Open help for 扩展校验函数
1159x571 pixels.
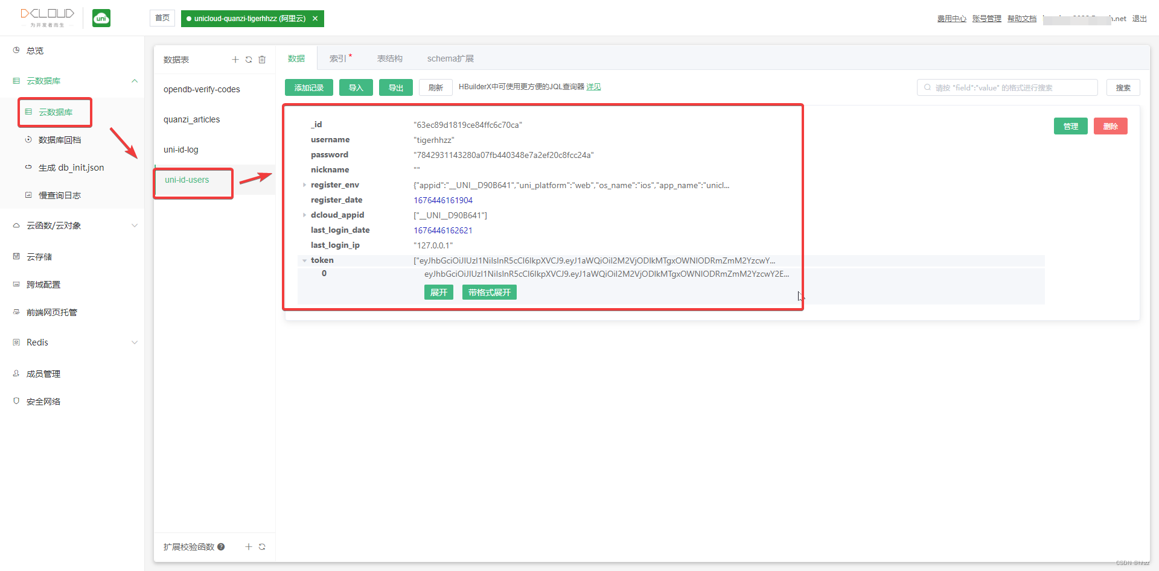pyautogui.click(x=221, y=547)
